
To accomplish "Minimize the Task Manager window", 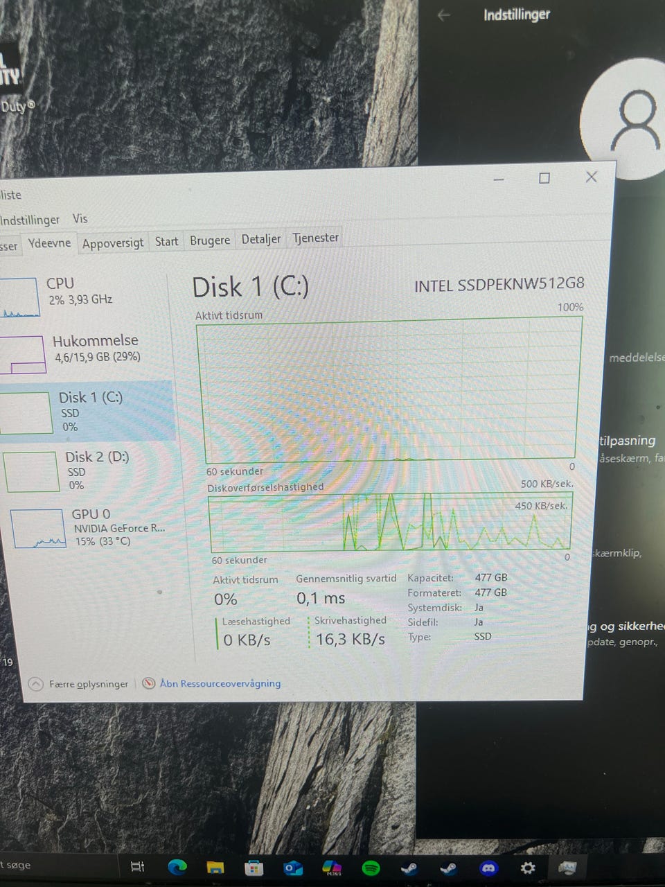I will pyautogui.click(x=499, y=179).
